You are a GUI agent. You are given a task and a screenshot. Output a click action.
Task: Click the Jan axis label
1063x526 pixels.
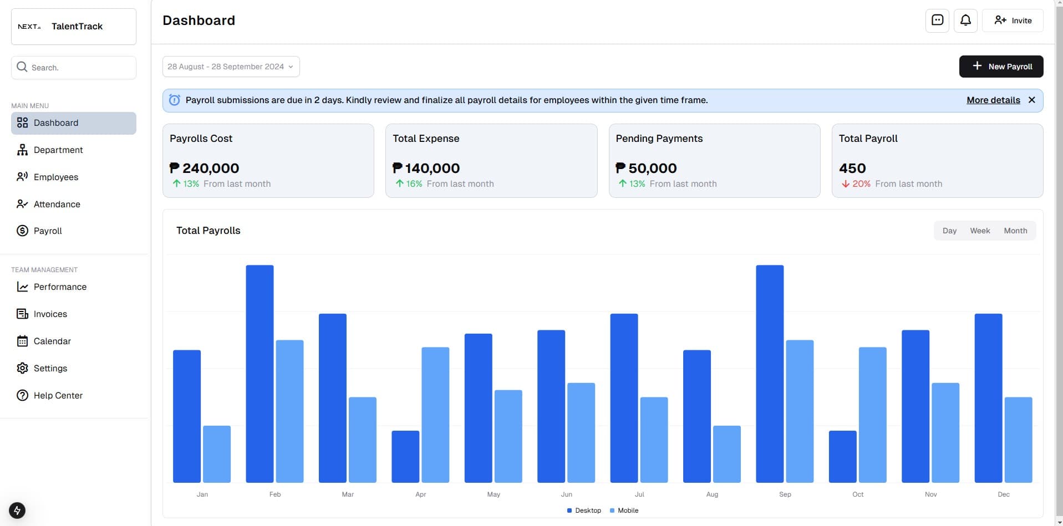coord(202,494)
